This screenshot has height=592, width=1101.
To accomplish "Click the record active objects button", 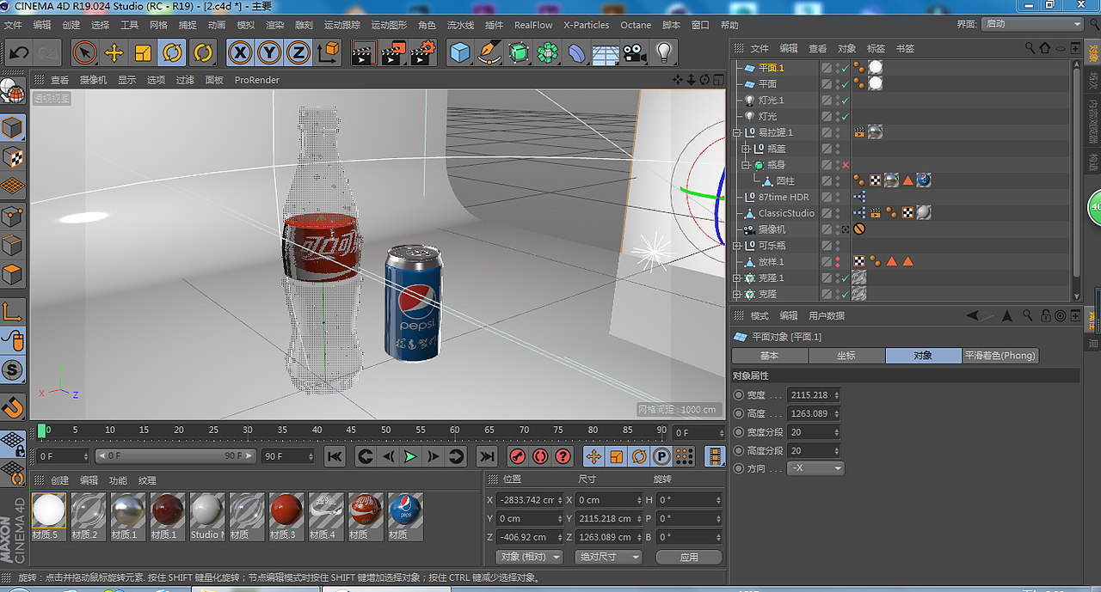I will click(518, 456).
